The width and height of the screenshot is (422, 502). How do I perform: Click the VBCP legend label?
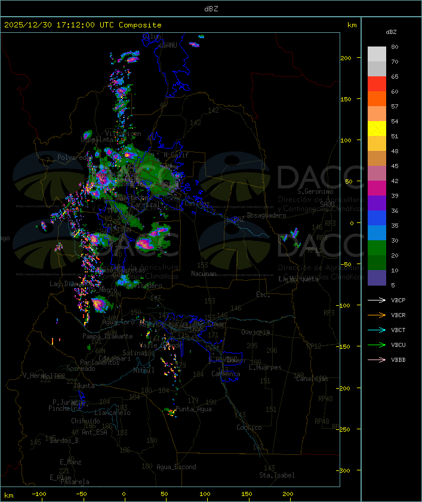pyautogui.click(x=398, y=300)
